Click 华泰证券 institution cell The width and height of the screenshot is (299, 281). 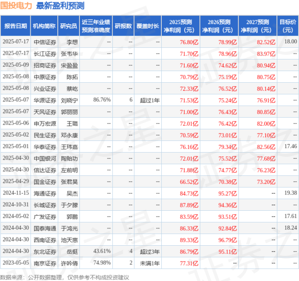(x=45, y=147)
